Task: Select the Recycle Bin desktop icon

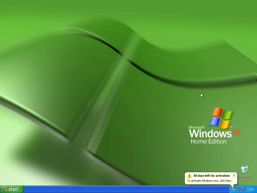Action: coord(244,171)
